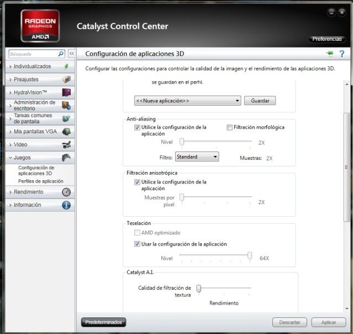
Task: Open the Nueva aplicación dropdown
Action: 188,101
